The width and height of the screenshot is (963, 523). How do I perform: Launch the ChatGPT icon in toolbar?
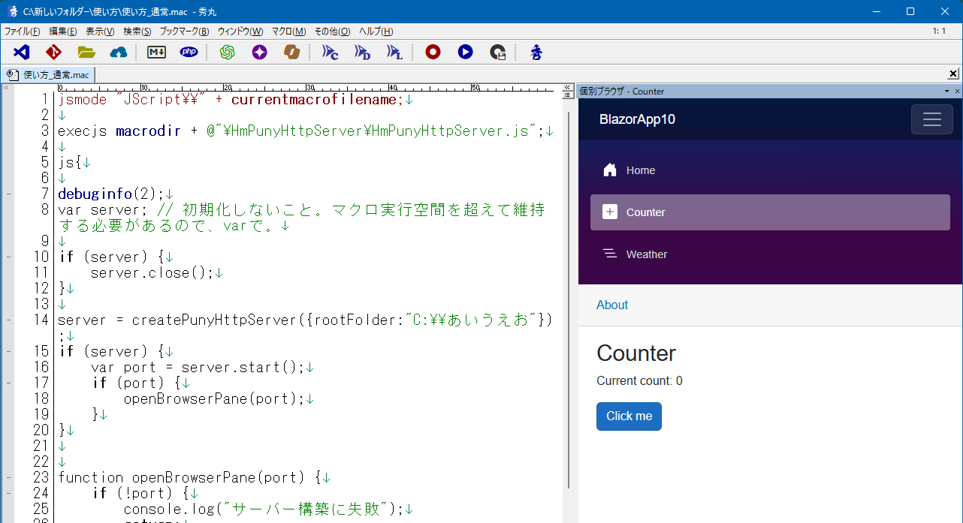[x=227, y=52]
